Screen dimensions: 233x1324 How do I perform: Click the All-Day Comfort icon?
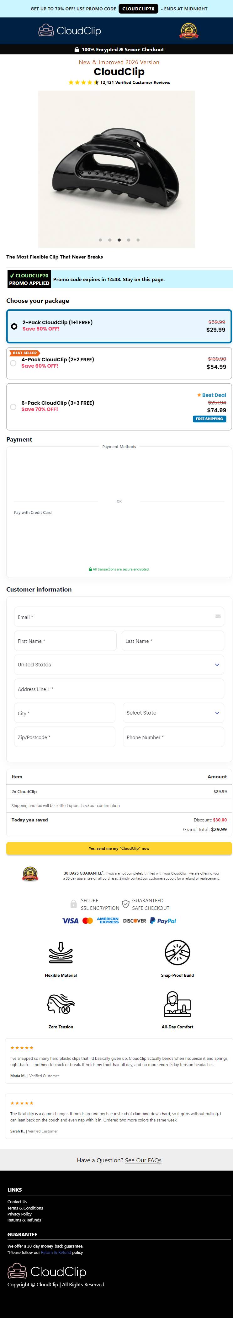pos(177,1003)
